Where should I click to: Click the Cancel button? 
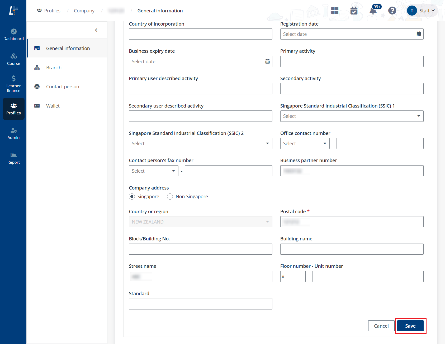(381, 326)
